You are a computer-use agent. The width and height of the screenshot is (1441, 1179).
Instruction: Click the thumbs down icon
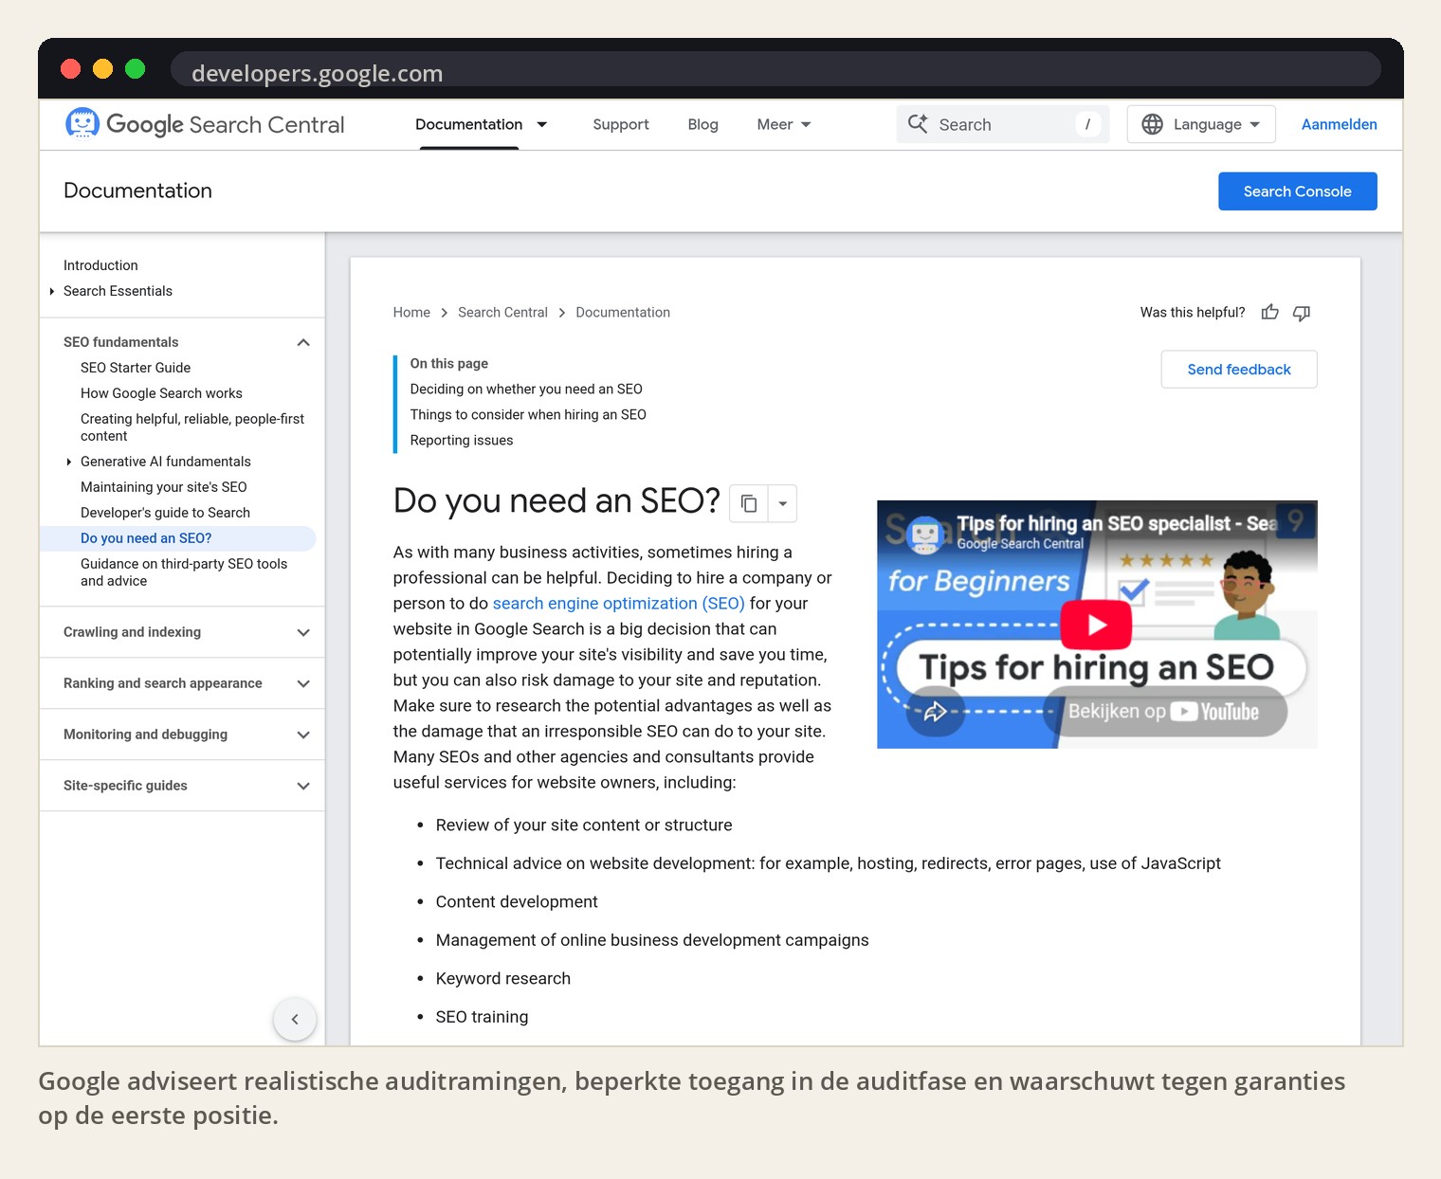tap(1302, 313)
